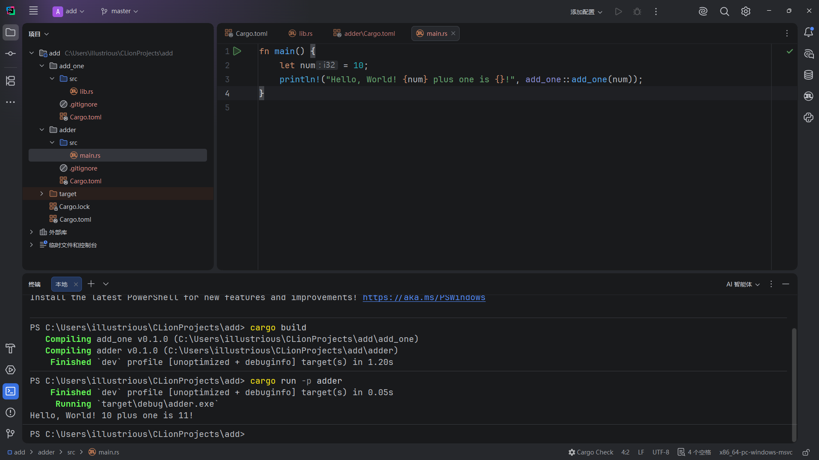Open the Database tool window icon
Image resolution: width=819 pixels, height=460 pixels.
[x=808, y=75]
